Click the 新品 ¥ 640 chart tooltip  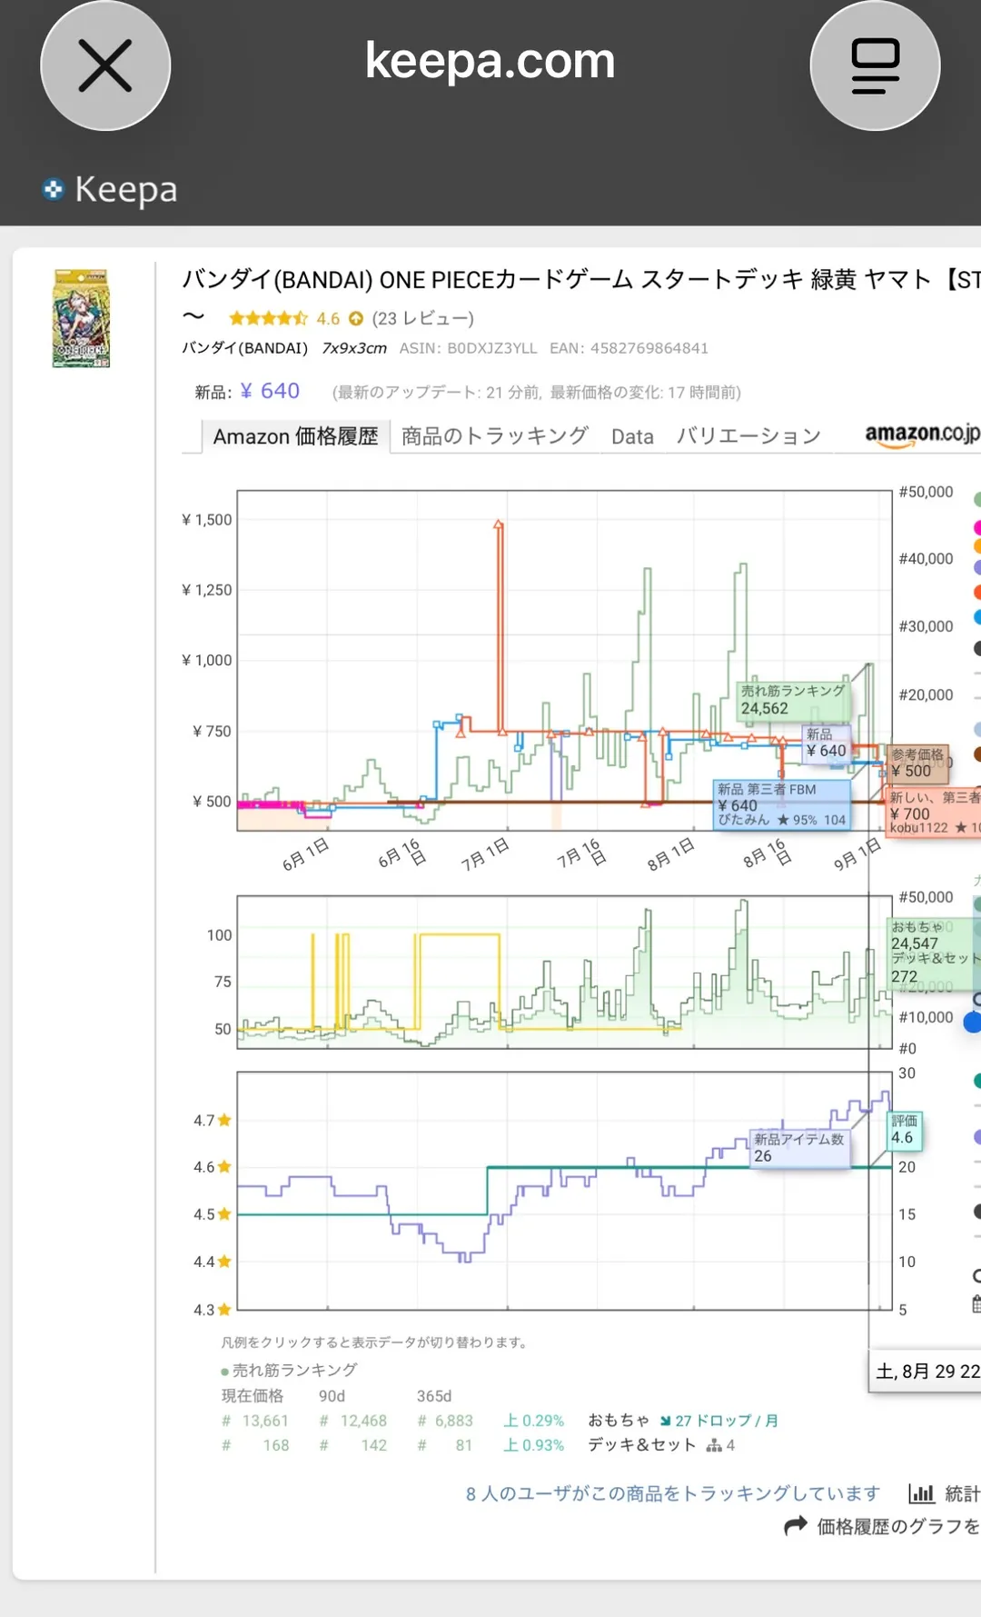pos(827,743)
